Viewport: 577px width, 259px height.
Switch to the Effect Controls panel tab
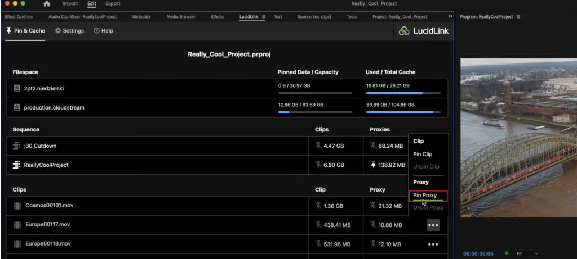19,16
